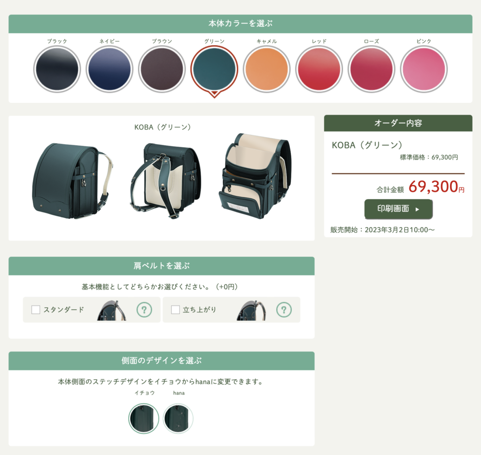The image size is (481, 455).
Task: Pick the グリーン color swatch
Action: click(x=214, y=69)
